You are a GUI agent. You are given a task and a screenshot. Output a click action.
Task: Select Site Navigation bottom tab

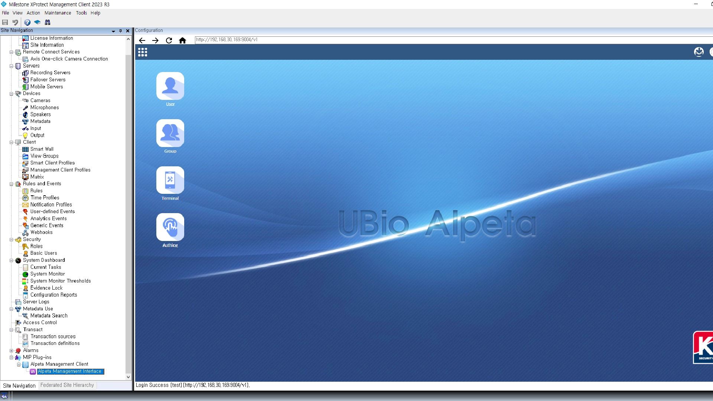[x=19, y=385]
